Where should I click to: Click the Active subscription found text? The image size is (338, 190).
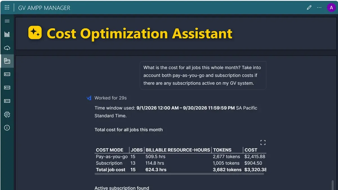coord(122,188)
